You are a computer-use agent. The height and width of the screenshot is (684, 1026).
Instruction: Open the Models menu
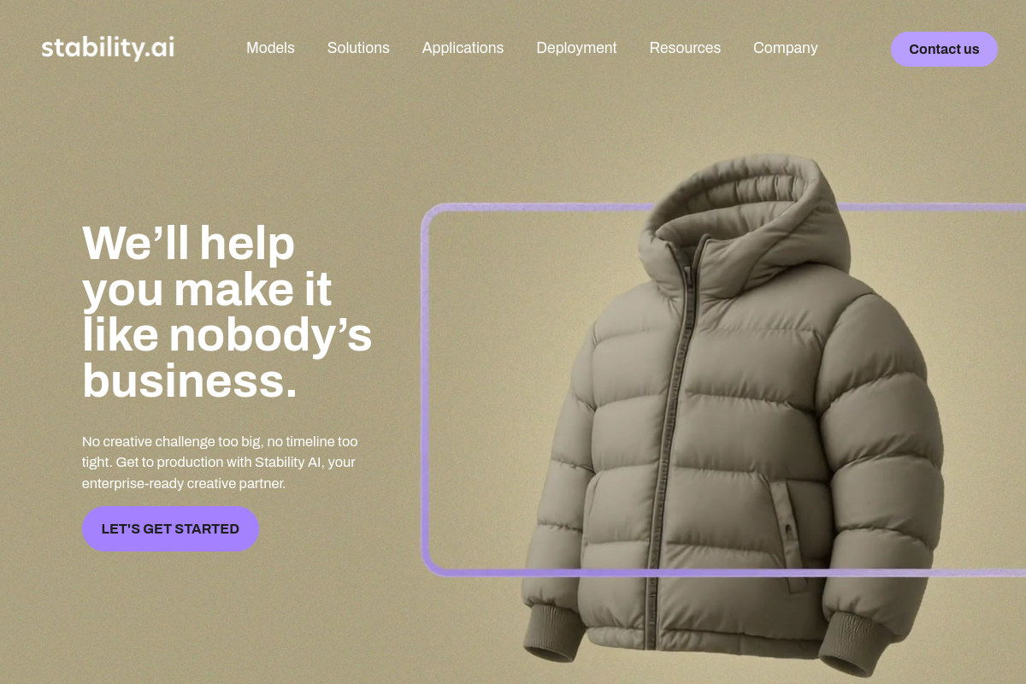(270, 48)
